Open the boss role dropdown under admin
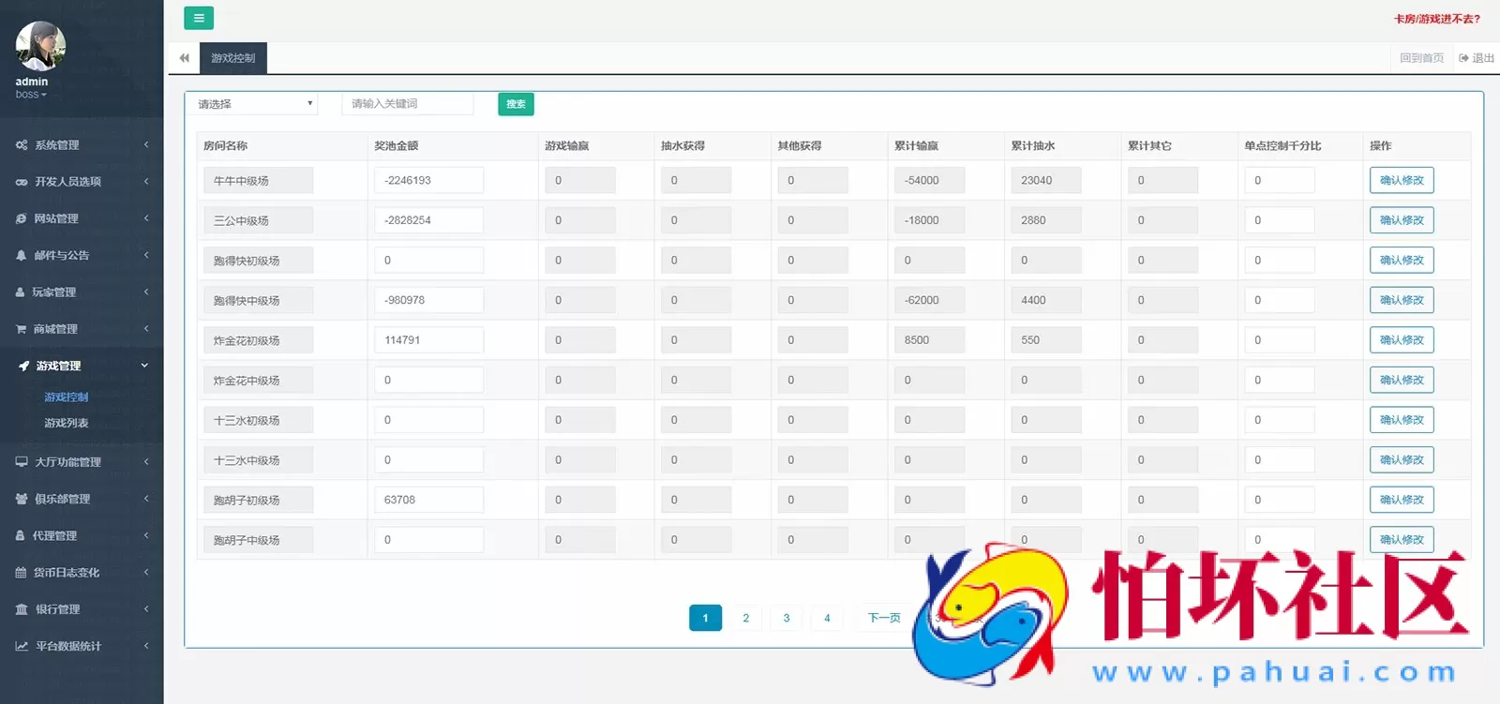 click(x=31, y=95)
